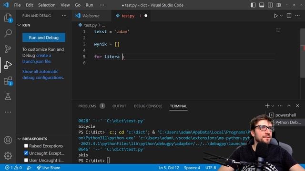This screenshot has height=171, width=305.
Task: Open the Run menu
Action: pos(89,5)
